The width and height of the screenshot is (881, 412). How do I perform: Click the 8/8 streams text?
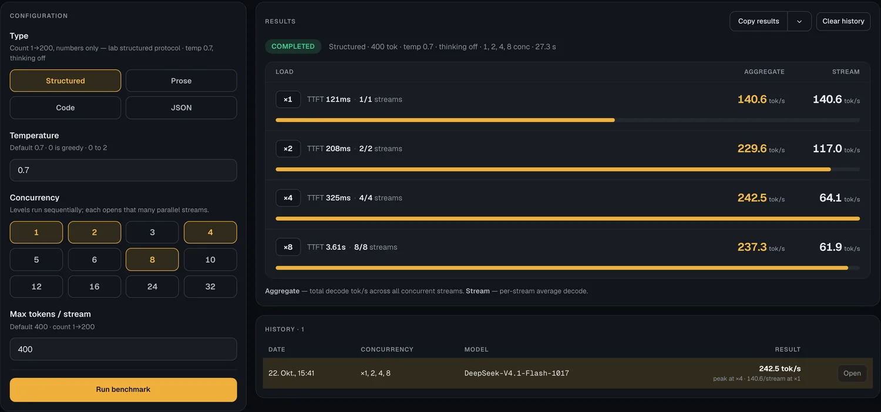[376, 247]
